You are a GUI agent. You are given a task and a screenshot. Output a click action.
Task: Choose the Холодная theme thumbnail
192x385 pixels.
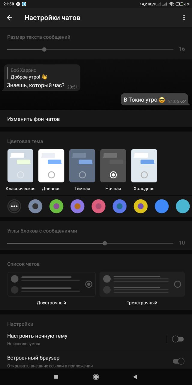pos(144,166)
